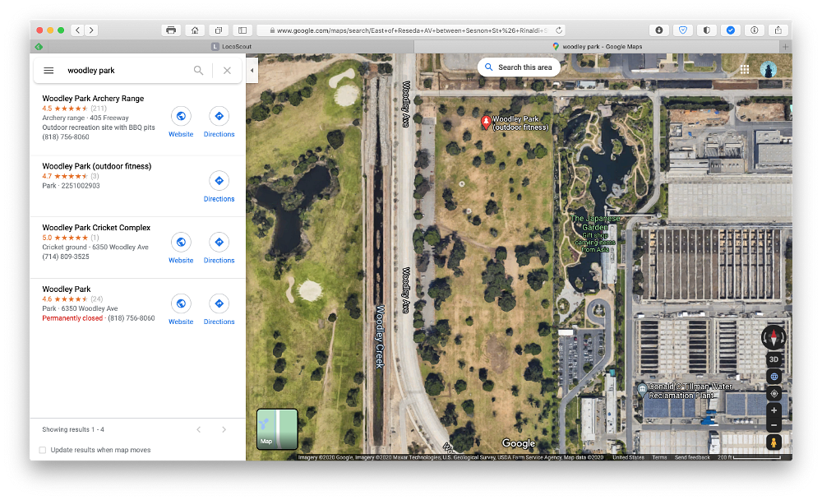The width and height of the screenshot is (822, 500).
Task: Switch to the LocoScout tab
Action: (x=231, y=47)
